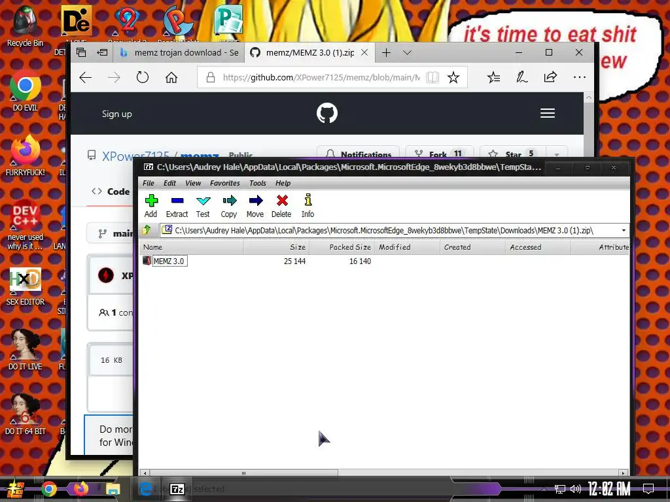Click the Add button in 7-Zip toolbar
This screenshot has height=502, width=670.
151,206
